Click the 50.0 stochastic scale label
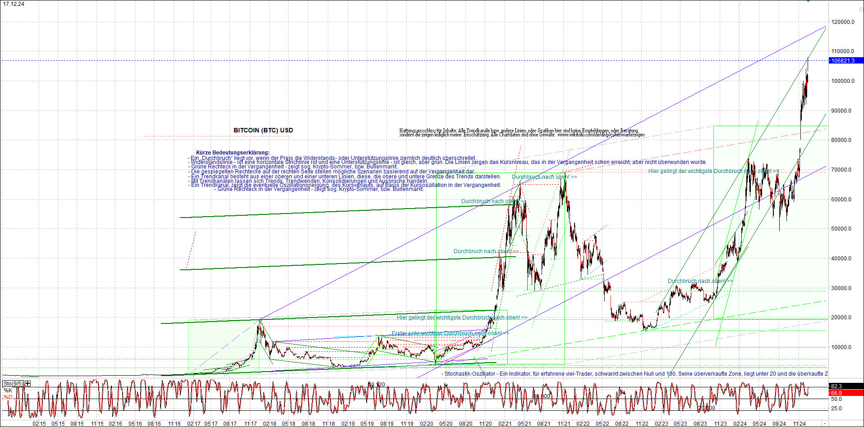This screenshot has height=427, width=864. 836,399
